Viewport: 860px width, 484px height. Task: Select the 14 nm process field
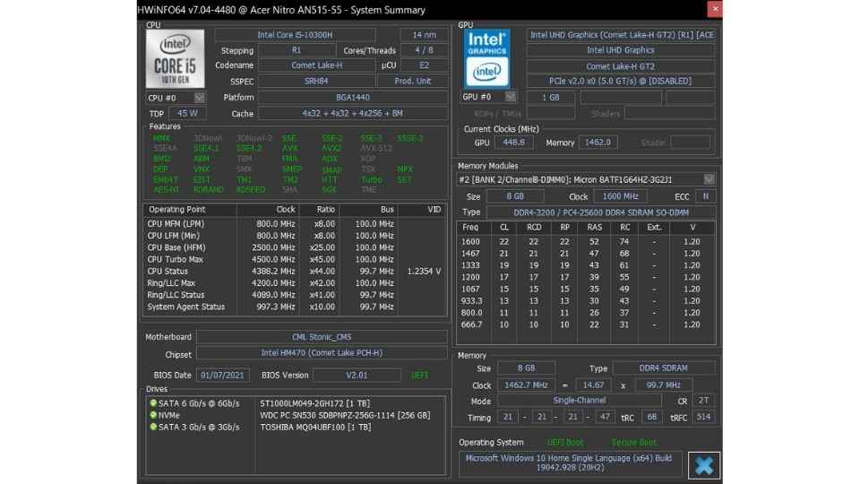[x=424, y=35]
